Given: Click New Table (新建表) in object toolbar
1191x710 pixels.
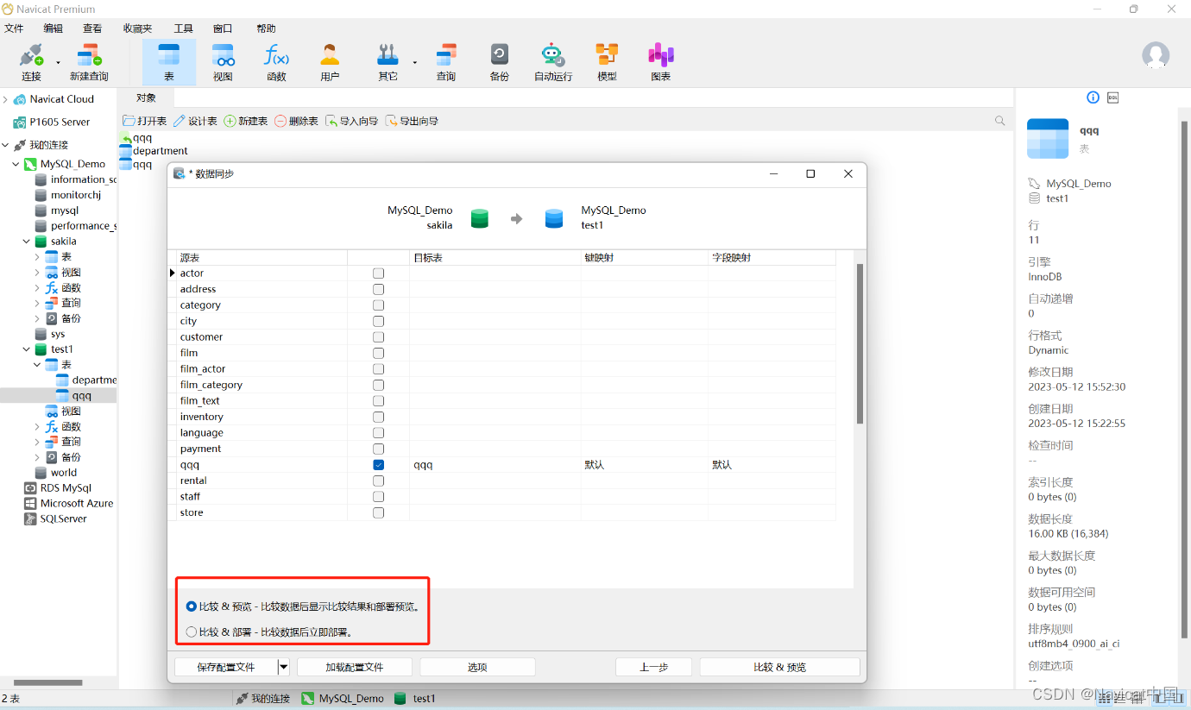Looking at the screenshot, I should (x=246, y=121).
